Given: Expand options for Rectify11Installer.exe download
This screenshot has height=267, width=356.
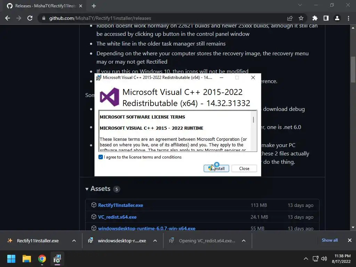Looking at the screenshot, I should (74, 241).
